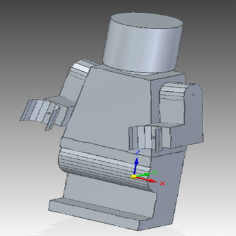Viewport: 236px width, 236px height.
Task: Pick the small hole on the right arm's side
Action: (x=193, y=94)
